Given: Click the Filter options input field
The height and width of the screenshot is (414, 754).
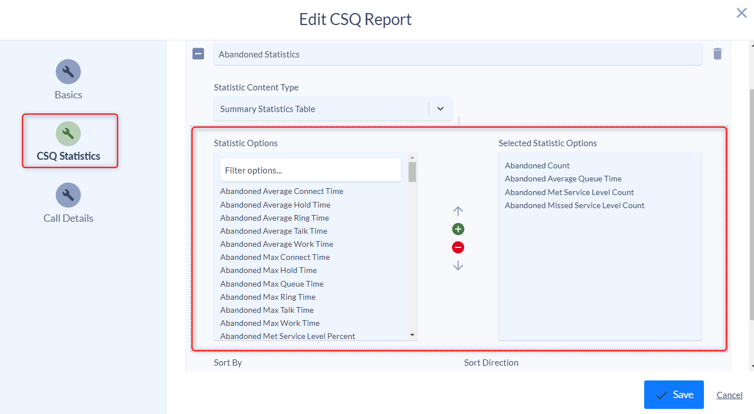Looking at the screenshot, I should click(310, 170).
